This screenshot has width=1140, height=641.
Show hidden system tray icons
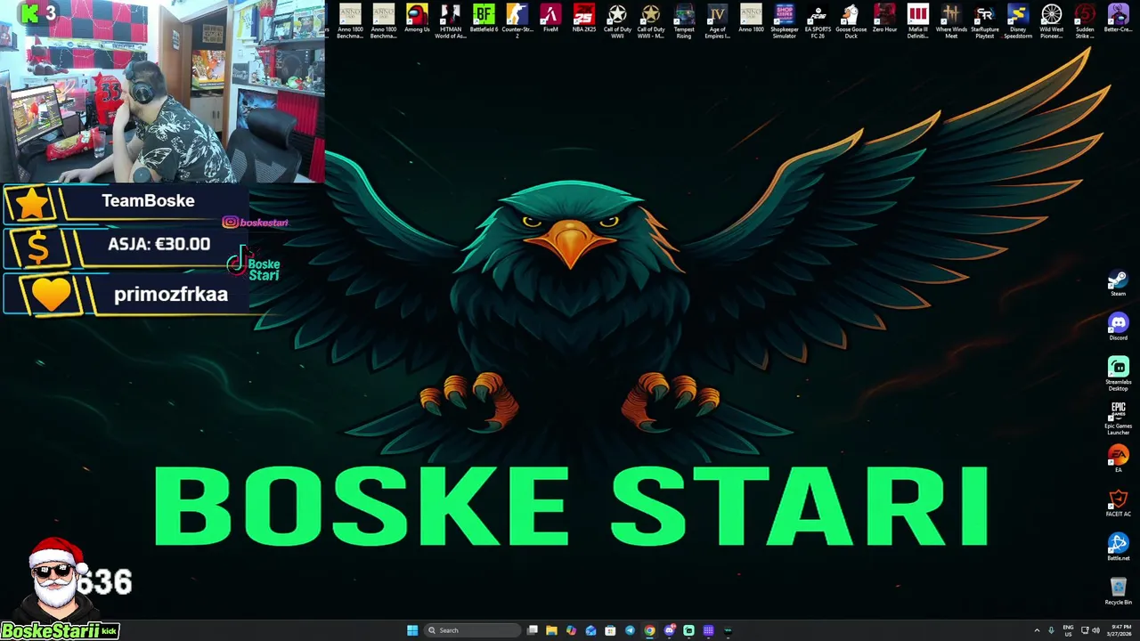[1037, 630]
